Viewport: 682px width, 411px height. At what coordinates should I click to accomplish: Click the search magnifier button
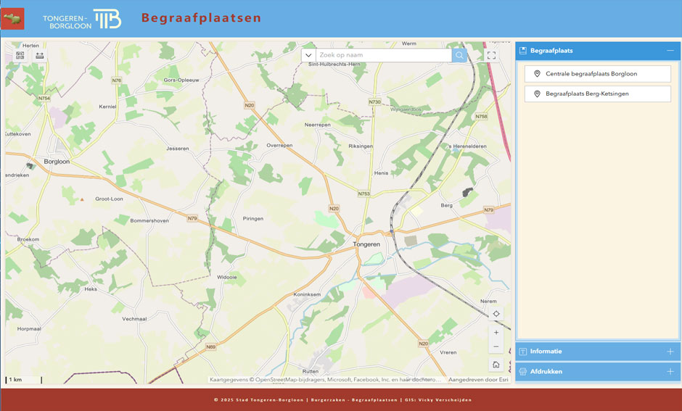(x=459, y=55)
